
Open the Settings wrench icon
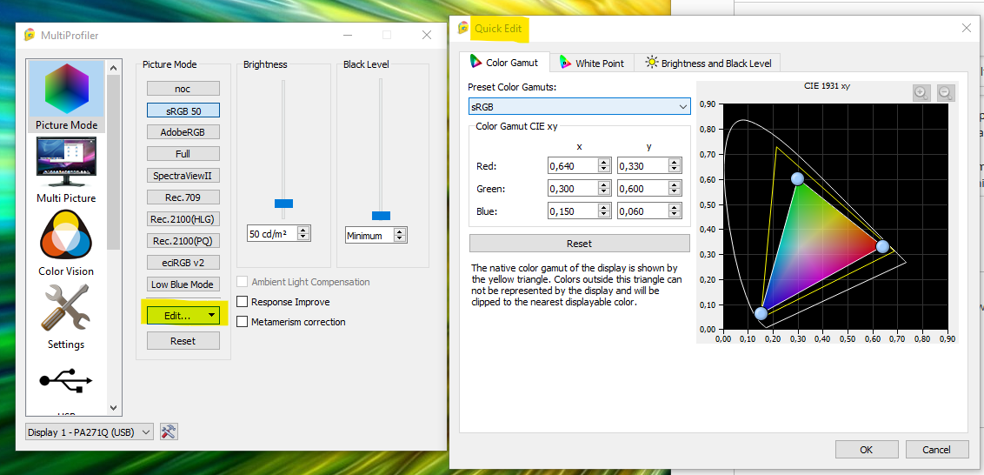coord(66,309)
